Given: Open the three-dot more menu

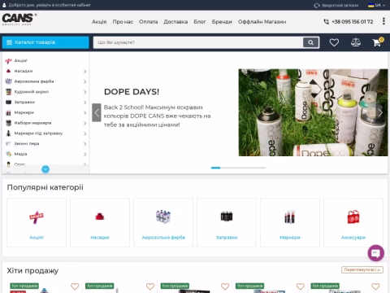Looking at the screenshot, I should (383, 21).
